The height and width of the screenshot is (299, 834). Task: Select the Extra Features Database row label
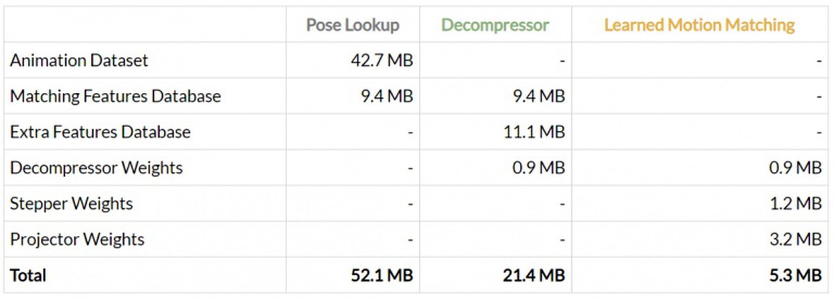click(100, 132)
